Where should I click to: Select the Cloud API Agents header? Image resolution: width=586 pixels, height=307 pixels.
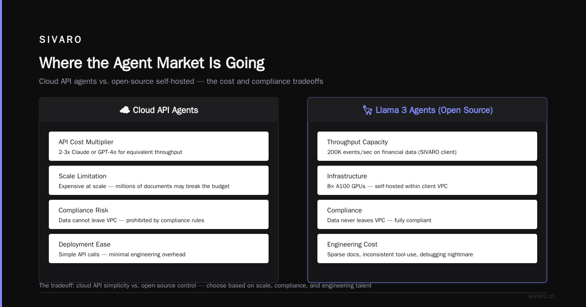point(159,110)
